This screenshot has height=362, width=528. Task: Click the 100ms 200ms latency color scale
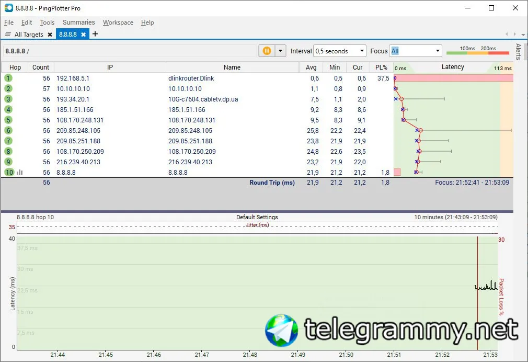(477, 51)
